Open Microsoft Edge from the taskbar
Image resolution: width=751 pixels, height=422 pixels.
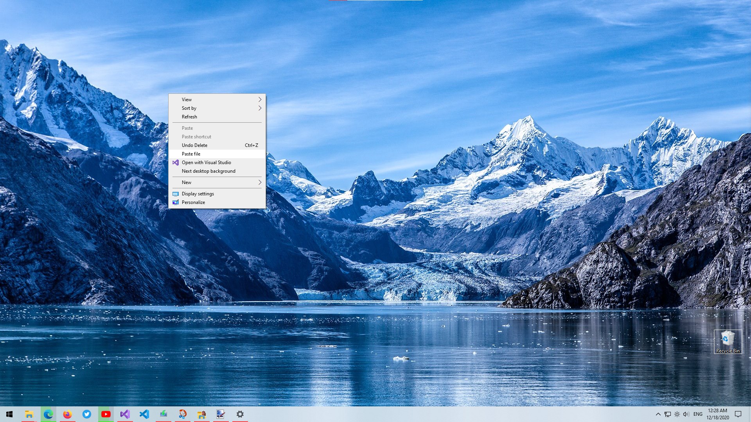48,414
